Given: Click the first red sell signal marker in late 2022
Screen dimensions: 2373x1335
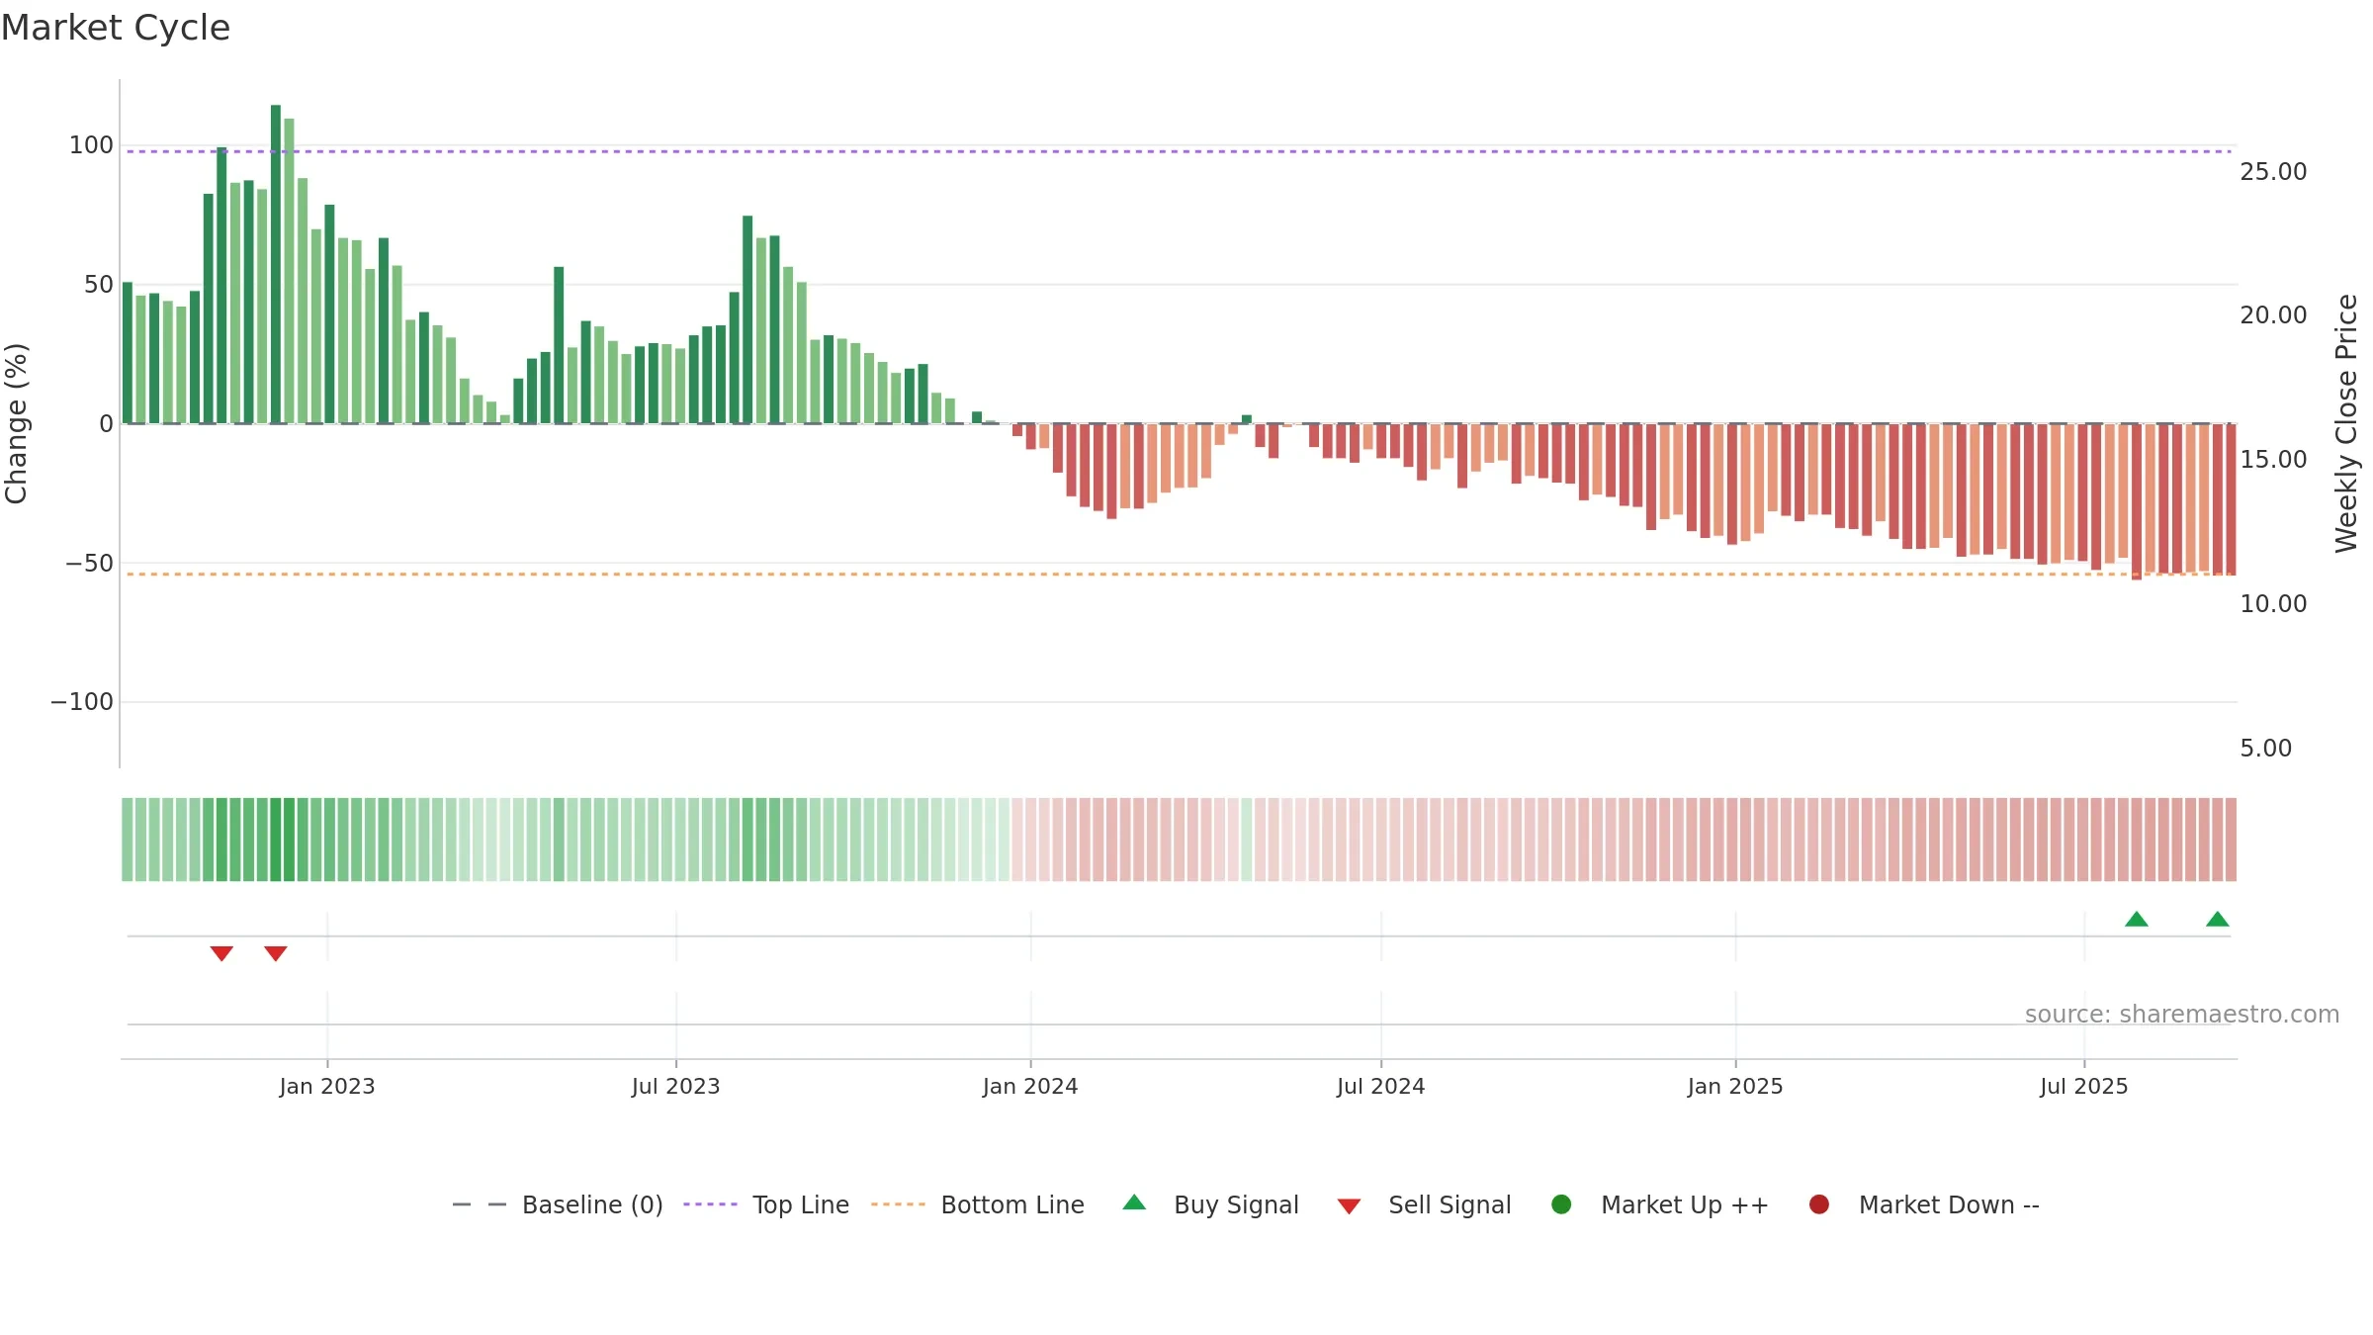Looking at the screenshot, I should click(221, 953).
